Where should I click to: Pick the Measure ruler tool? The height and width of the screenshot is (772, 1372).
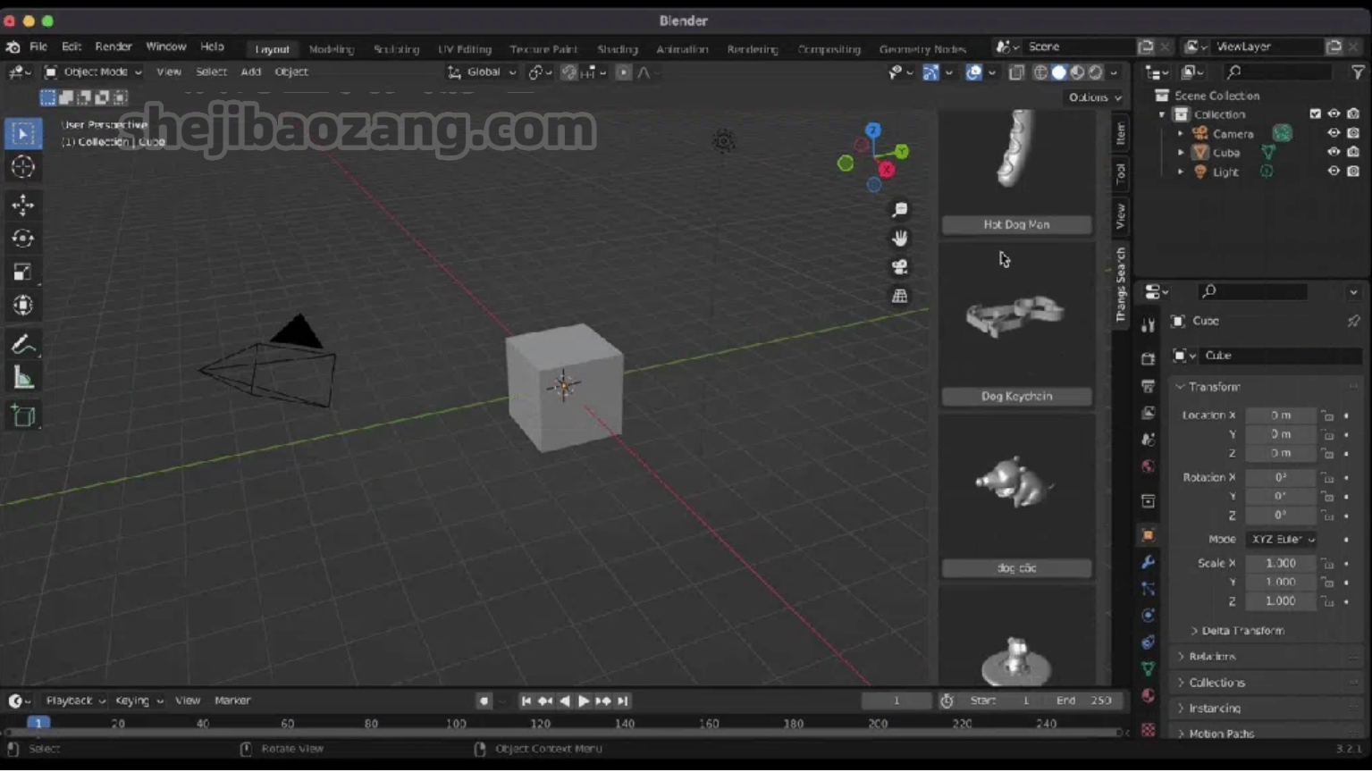click(23, 379)
